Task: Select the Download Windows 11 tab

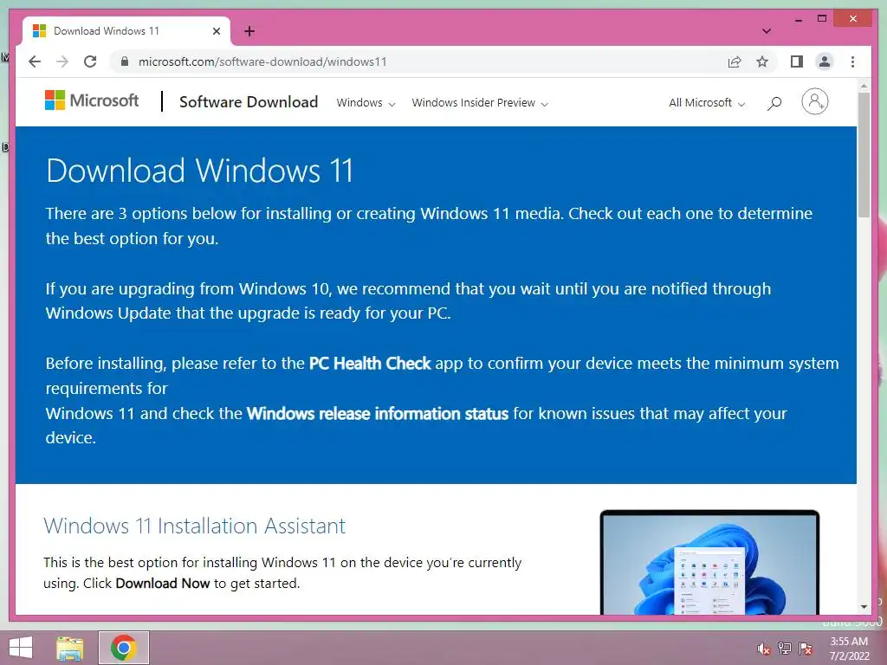Action: click(x=126, y=31)
